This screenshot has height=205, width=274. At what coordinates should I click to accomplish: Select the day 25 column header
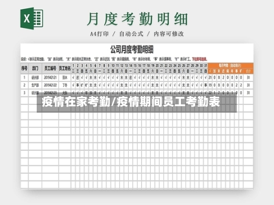[x=179, y=66]
